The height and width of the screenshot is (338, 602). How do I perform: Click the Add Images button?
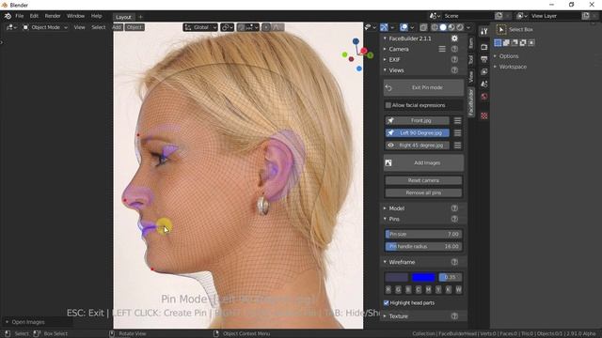click(423, 162)
